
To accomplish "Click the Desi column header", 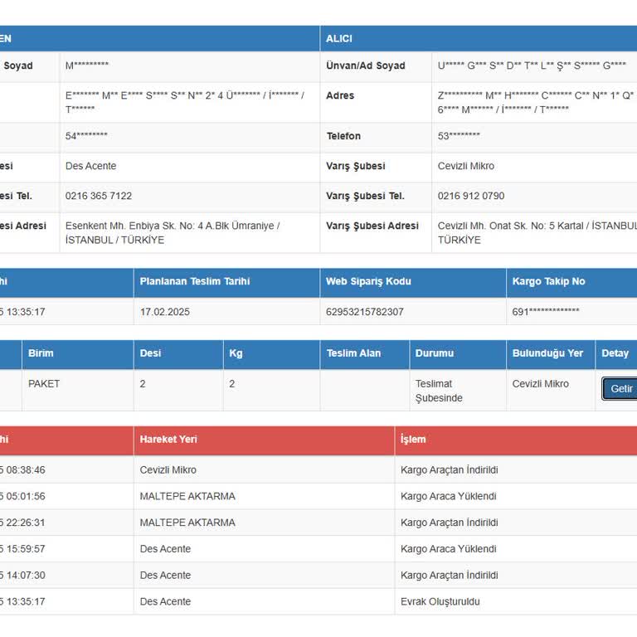I will 150,353.
